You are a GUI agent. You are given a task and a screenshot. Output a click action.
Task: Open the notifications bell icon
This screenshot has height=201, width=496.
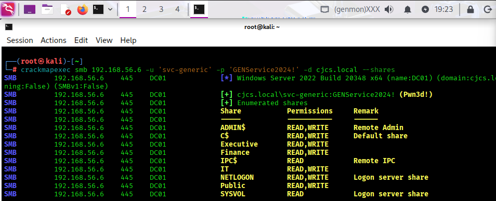click(408, 9)
